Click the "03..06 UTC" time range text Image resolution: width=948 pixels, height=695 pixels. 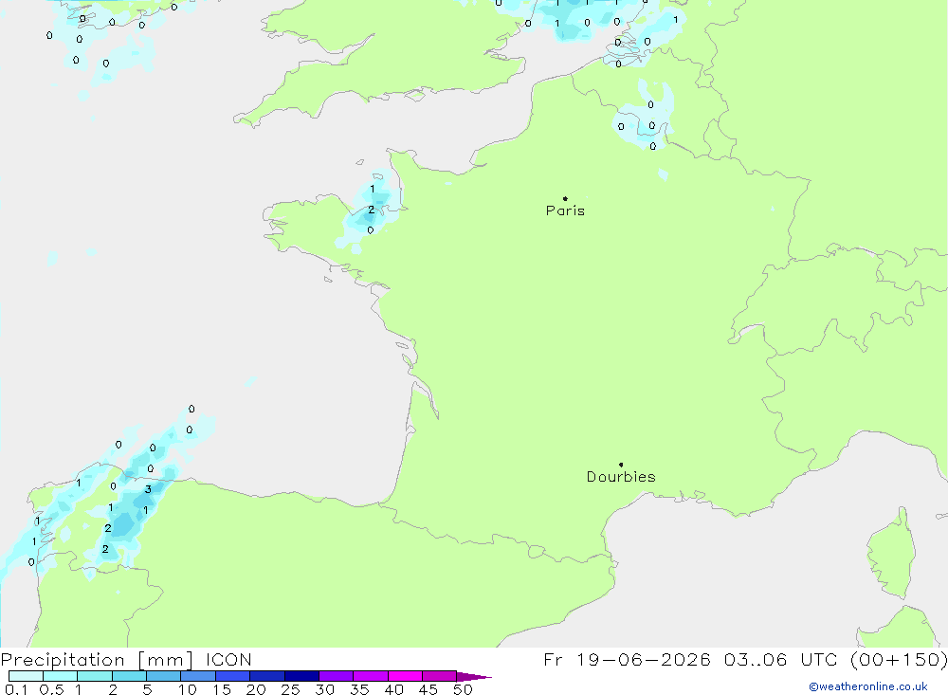pyautogui.click(x=782, y=659)
